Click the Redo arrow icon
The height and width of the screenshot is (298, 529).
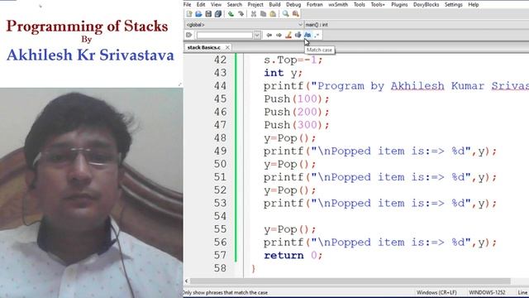pos(241,14)
